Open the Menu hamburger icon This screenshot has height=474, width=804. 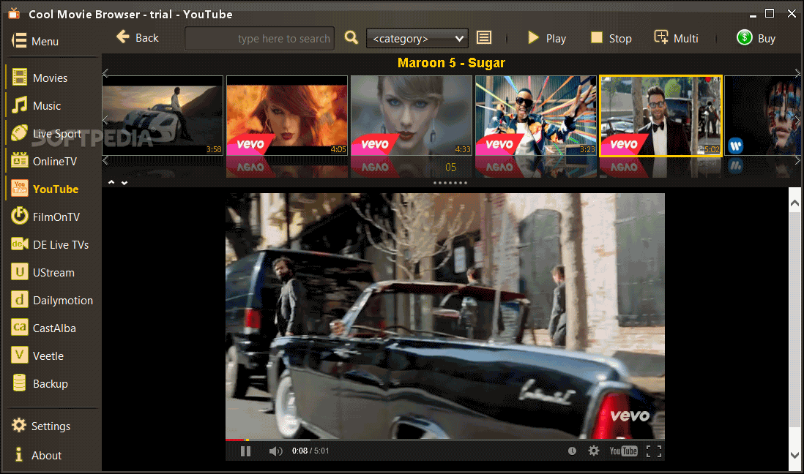coord(19,40)
